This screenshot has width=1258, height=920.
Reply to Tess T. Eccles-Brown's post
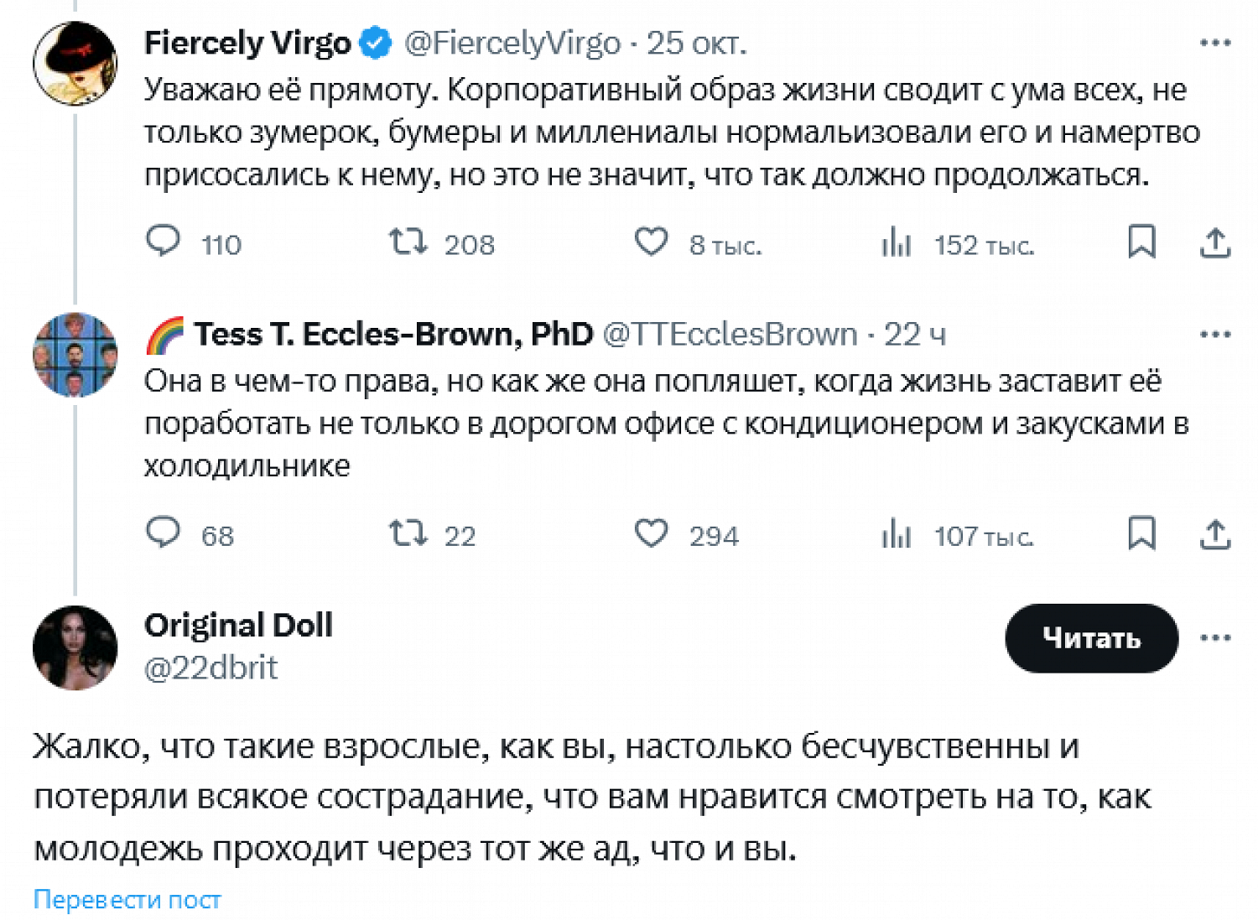tap(164, 533)
